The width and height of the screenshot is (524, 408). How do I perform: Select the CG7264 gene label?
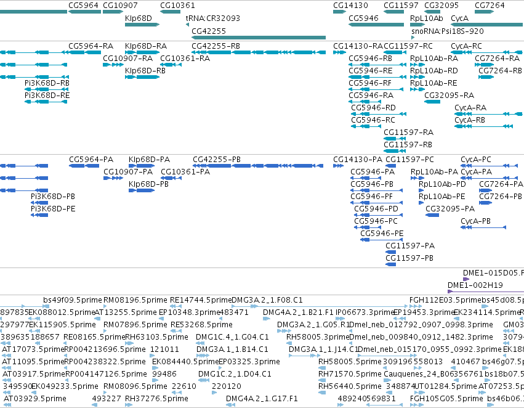pos(490,6)
